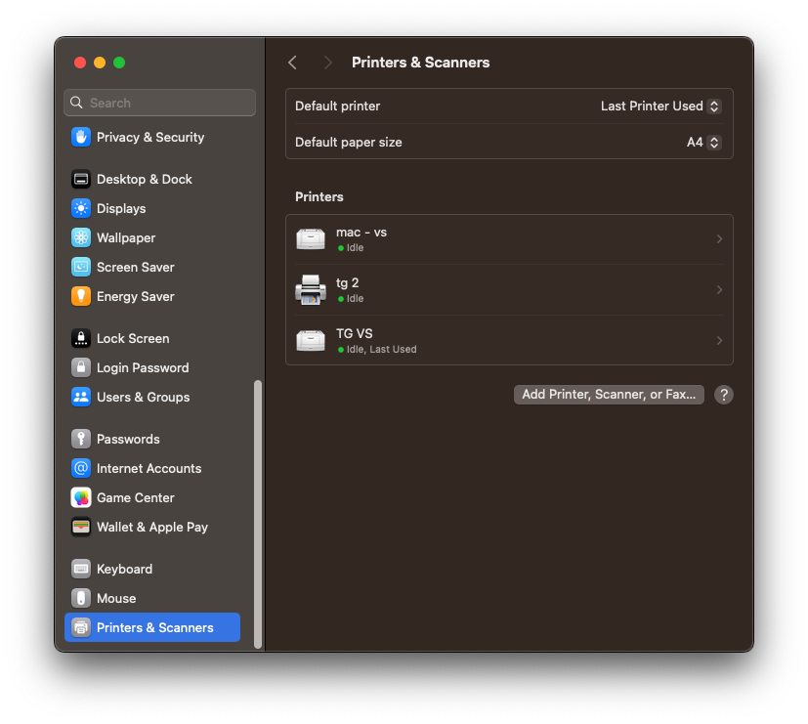This screenshot has height=724, width=808.
Task: Click the Keyboard icon in sidebar
Action: pos(81,569)
